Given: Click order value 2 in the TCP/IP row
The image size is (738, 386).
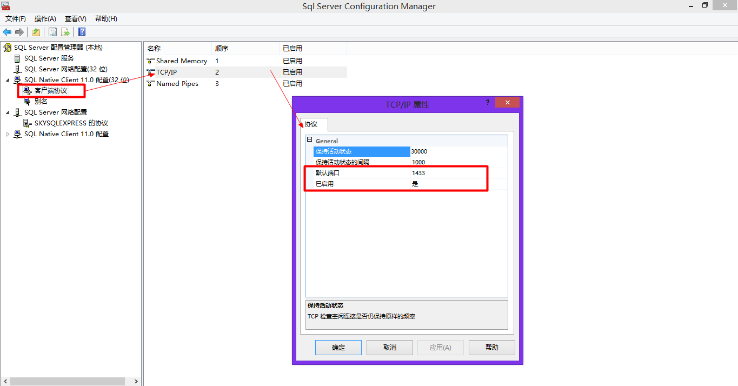Looking at the screenshot, I should click(217, 72).
